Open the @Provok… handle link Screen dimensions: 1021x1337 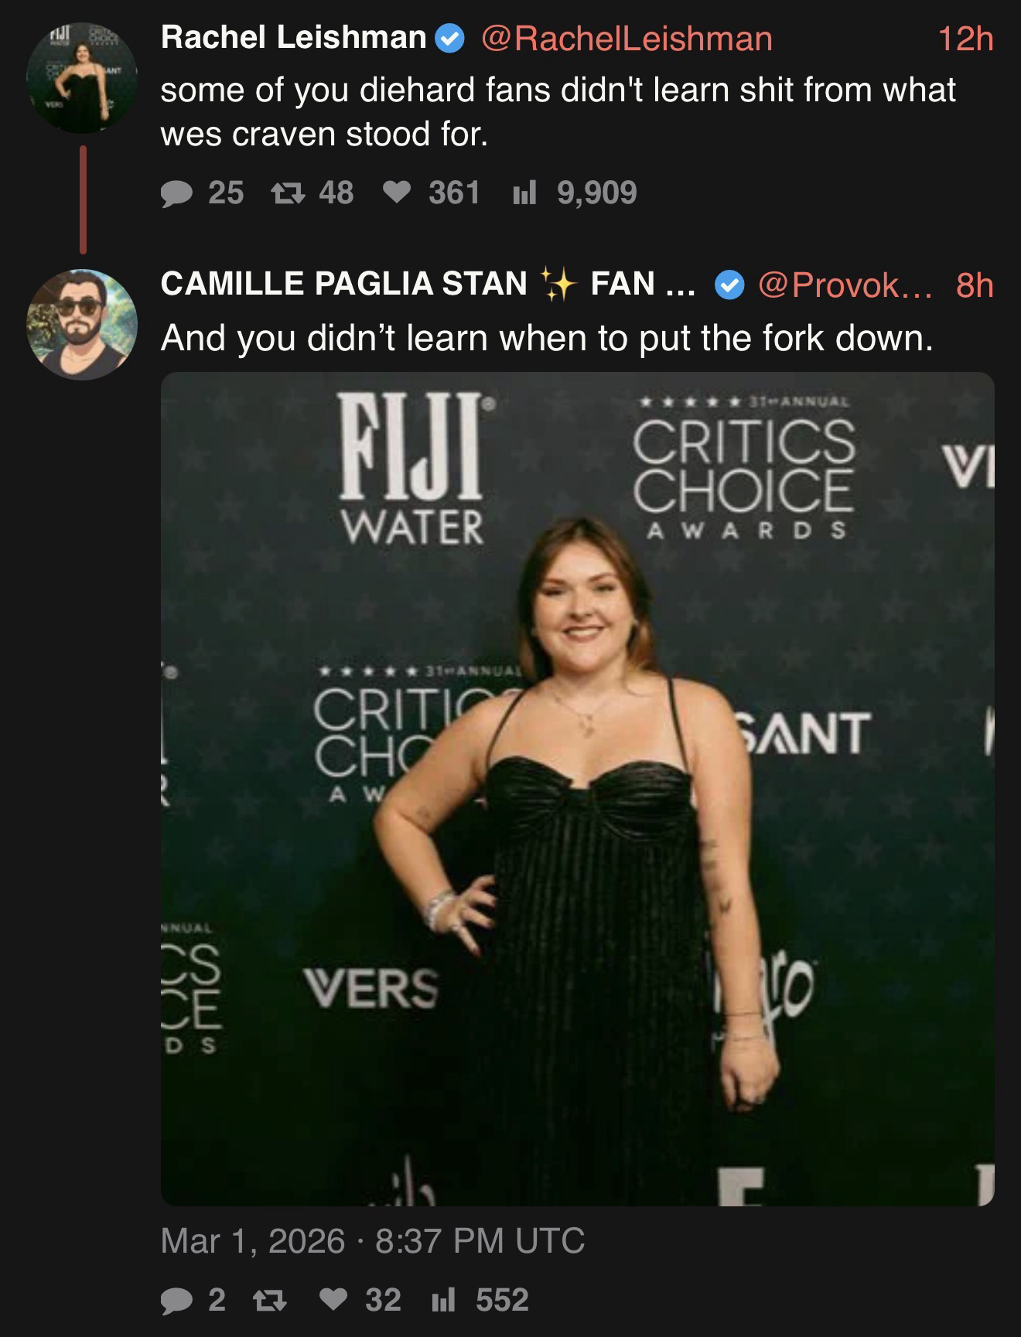(x=845, y=285)
